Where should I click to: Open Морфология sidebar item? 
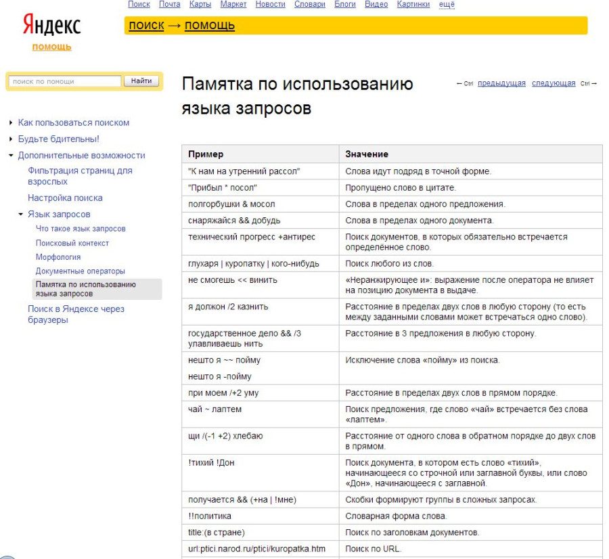pos(58,257)
